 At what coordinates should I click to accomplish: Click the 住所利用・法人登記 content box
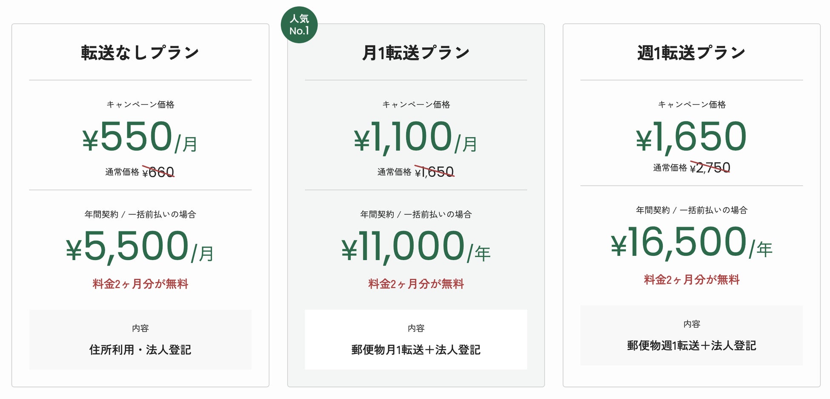(140, 340)
